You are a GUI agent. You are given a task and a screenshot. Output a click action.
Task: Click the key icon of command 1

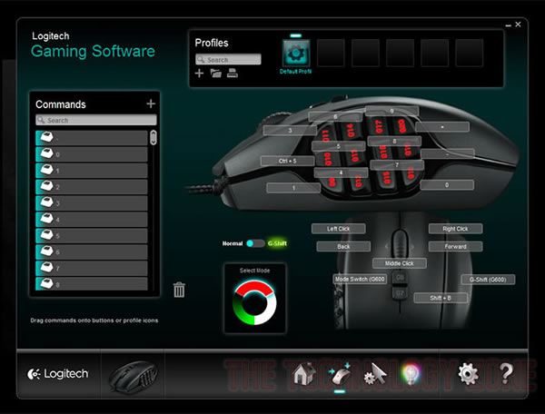[x=46, y=170]
